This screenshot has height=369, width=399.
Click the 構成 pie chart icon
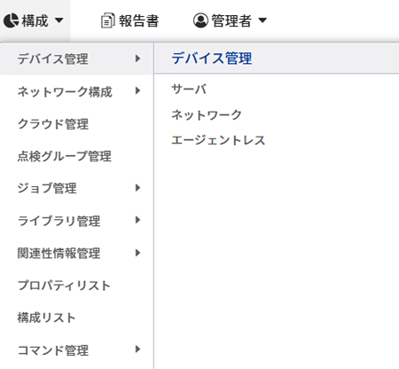pos(12,20)
